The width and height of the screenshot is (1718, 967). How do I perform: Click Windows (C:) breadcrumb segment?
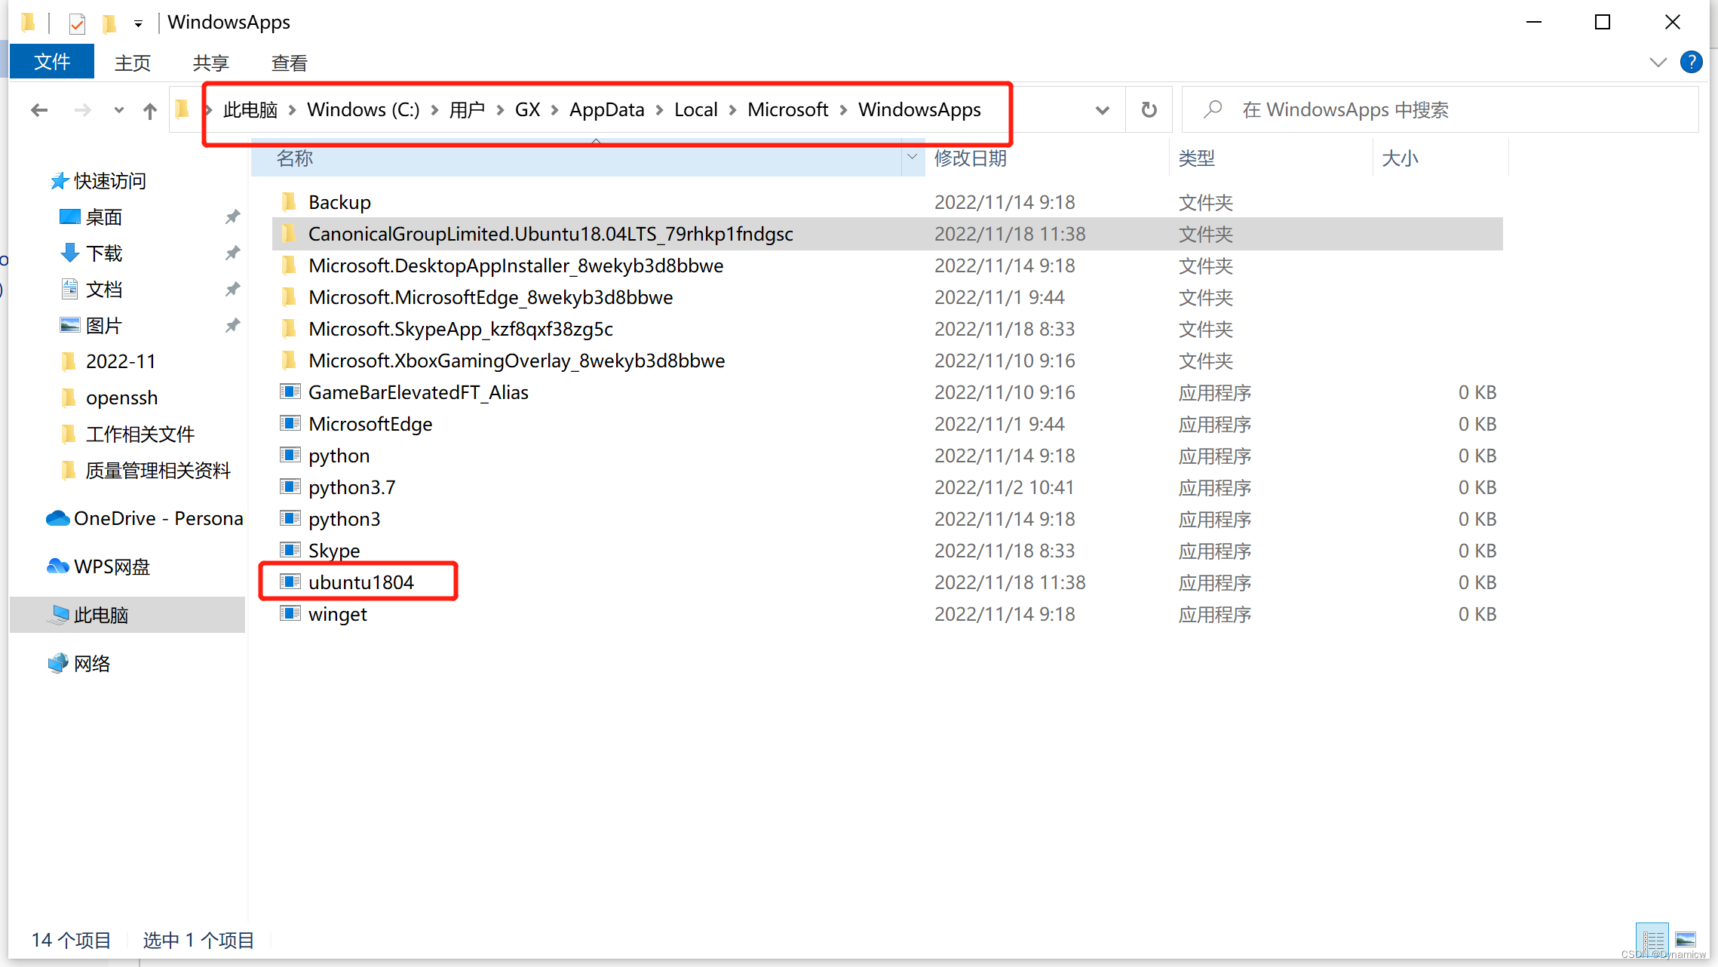coord(363,110)
